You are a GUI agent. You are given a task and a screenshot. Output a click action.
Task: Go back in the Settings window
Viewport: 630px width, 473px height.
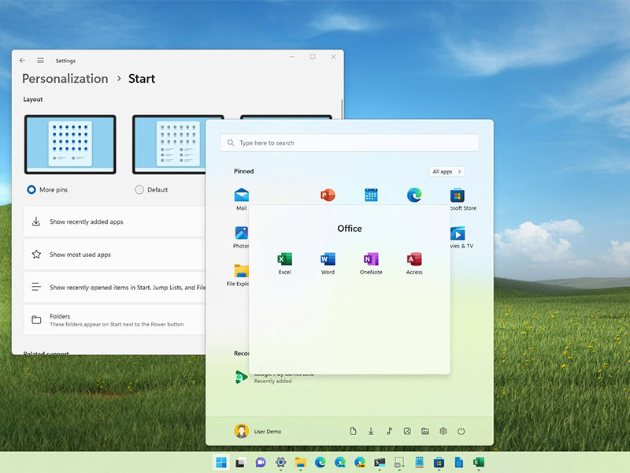click(x=23, y=61)
